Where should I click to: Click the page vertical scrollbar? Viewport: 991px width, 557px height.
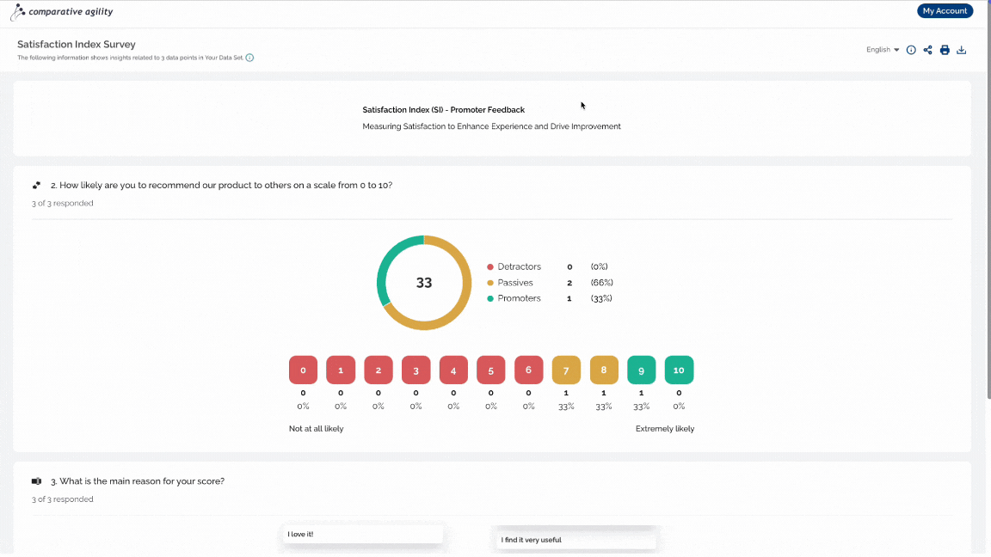[988, 202]
